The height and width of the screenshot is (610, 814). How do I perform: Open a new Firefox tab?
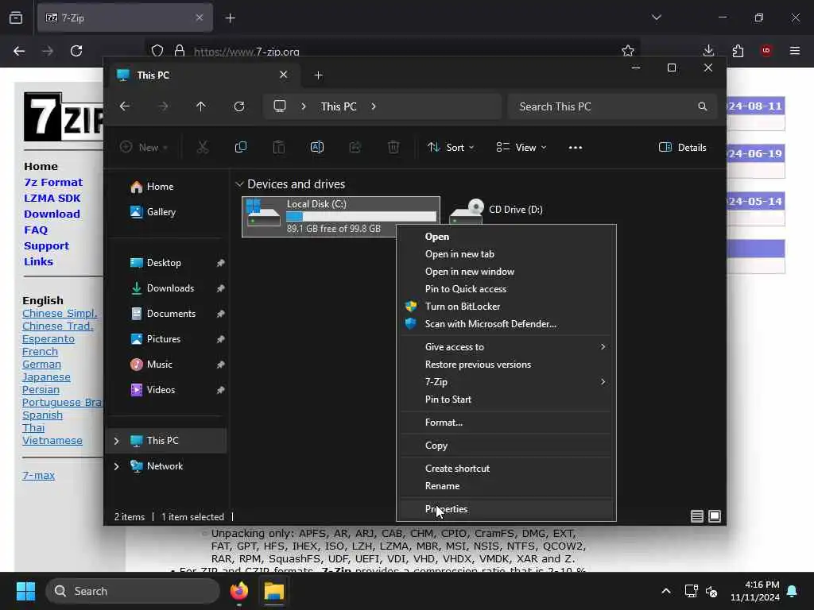coord(230,18)
